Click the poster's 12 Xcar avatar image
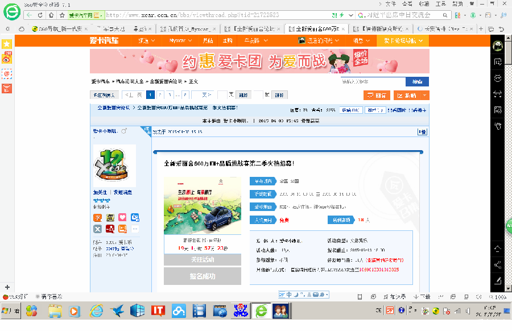 click(114, 166)
